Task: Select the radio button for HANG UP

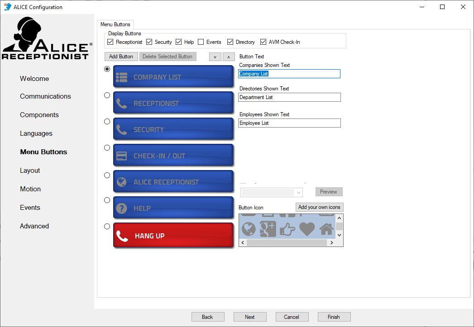Action: click(x=107, y=227)
